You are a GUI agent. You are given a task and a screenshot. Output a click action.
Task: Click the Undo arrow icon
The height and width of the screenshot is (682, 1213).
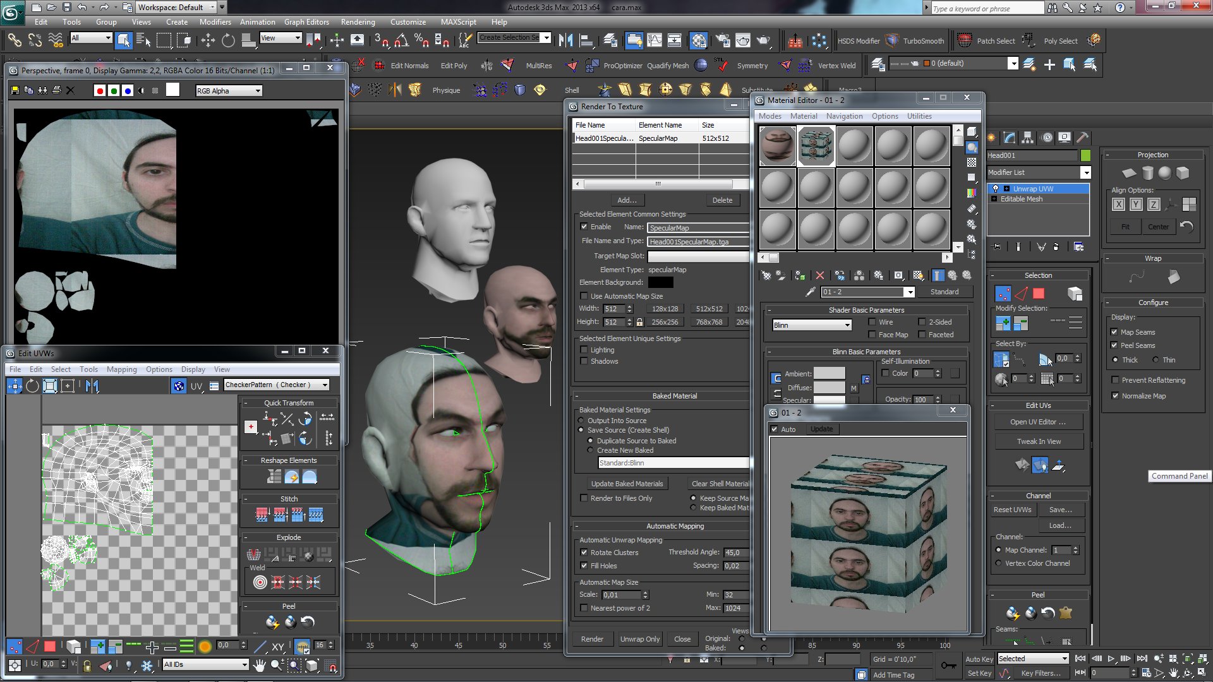point(82,8)
